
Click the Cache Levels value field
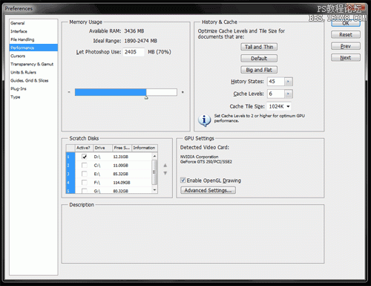click(x=276, y=94)
